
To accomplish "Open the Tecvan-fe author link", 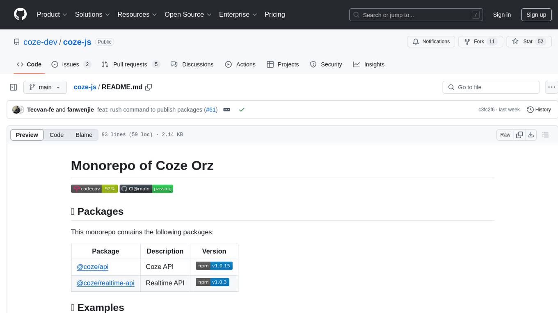I will coord(41,110).
